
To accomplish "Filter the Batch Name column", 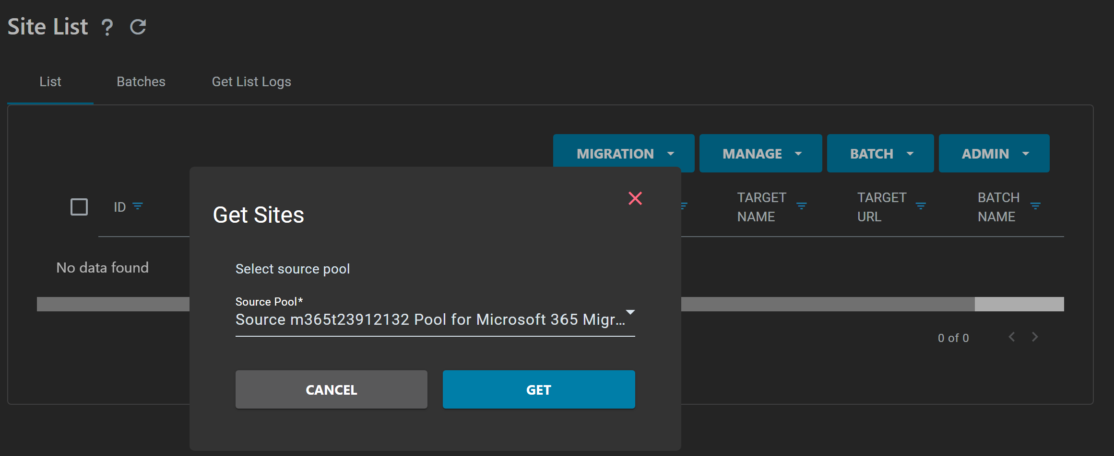I will [x=1035, y=206].
